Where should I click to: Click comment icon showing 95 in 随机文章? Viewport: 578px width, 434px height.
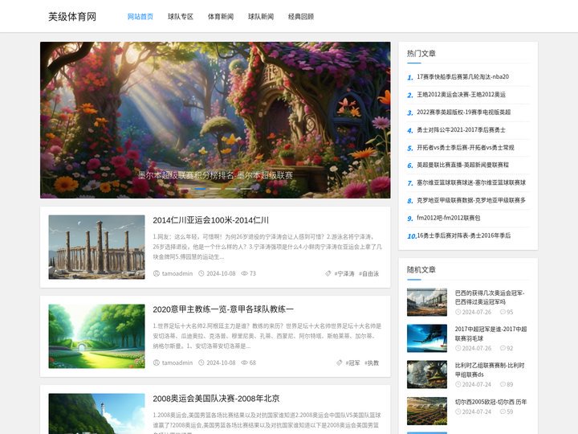point(503,312)
